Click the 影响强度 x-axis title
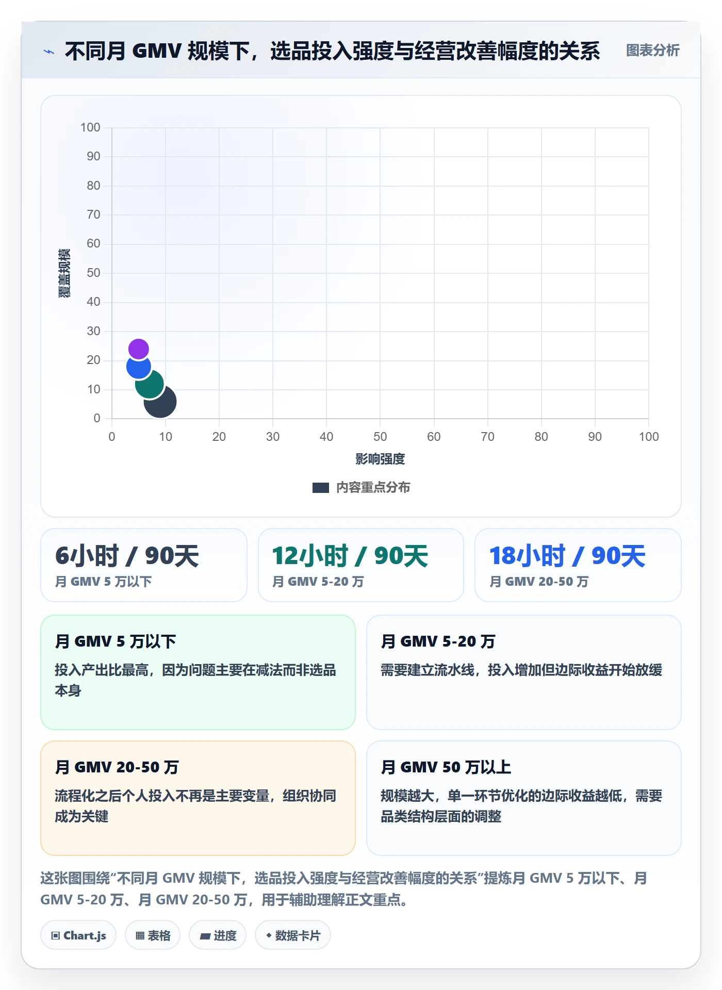 [380, 459]
